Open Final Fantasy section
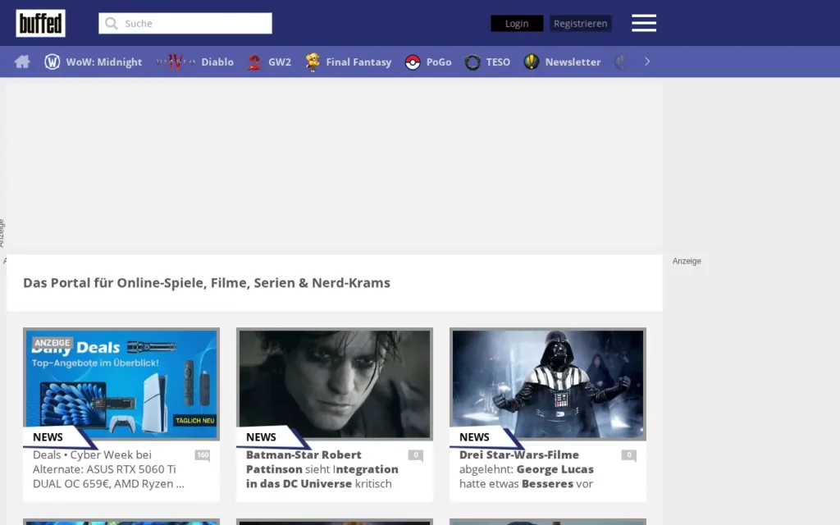 [x=359, y=62]
